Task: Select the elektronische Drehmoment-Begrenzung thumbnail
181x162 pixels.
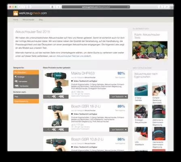Action: click(159, 111)
